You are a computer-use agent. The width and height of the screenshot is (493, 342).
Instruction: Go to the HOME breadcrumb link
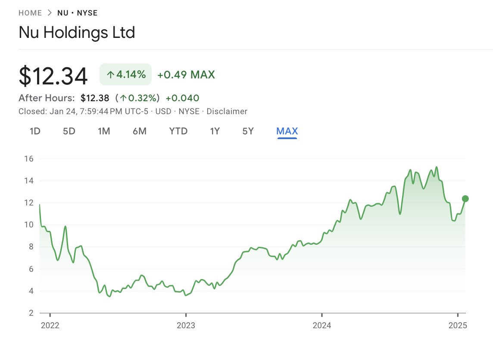[30, 13]
